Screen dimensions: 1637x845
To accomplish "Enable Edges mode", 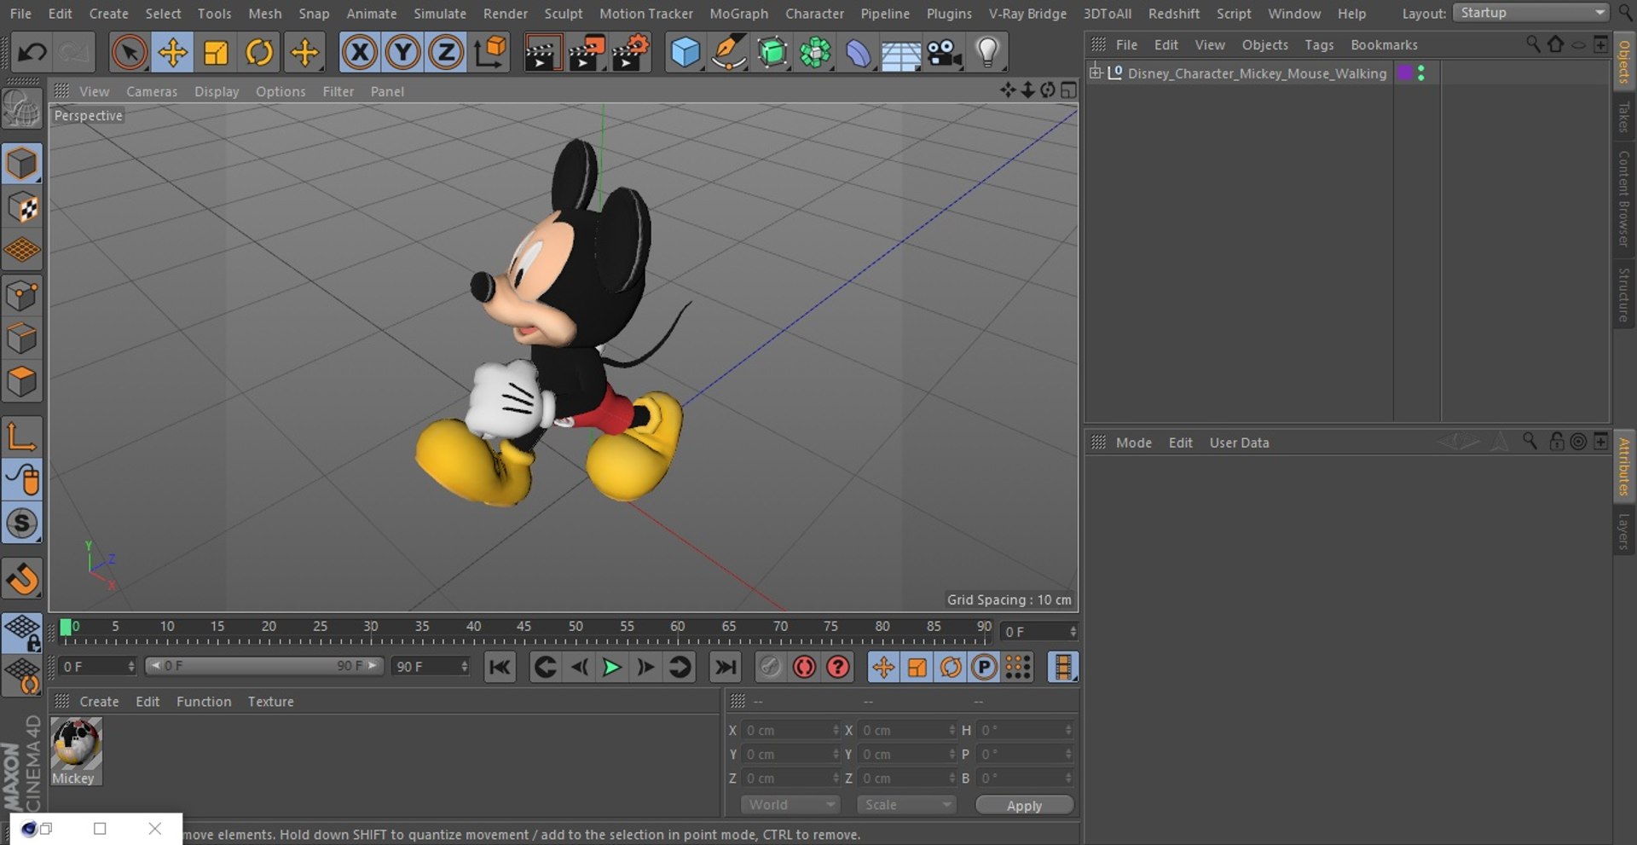I will pos(21,339).
